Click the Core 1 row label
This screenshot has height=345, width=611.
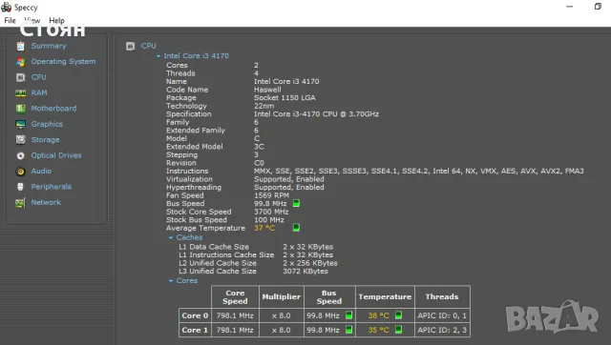[195, 330]
